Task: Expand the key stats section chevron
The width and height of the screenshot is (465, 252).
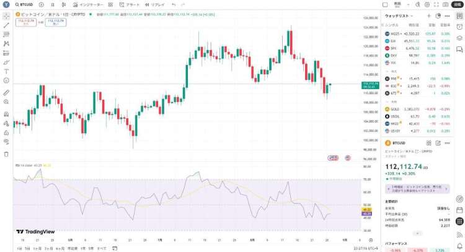Action: 417,233
